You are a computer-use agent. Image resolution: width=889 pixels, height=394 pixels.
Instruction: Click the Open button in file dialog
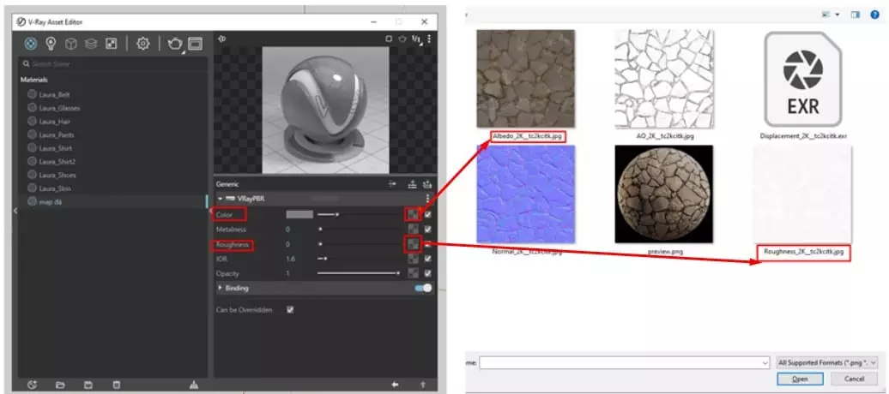(x=800, y=379)
